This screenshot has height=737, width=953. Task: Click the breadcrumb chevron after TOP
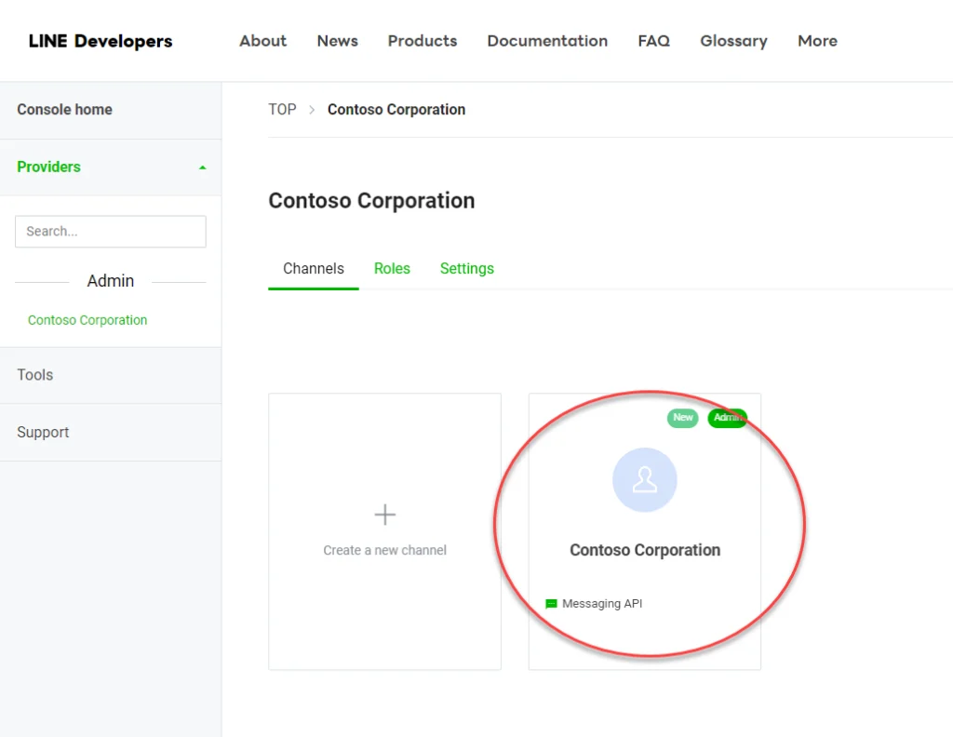click(x=312, y=110)
